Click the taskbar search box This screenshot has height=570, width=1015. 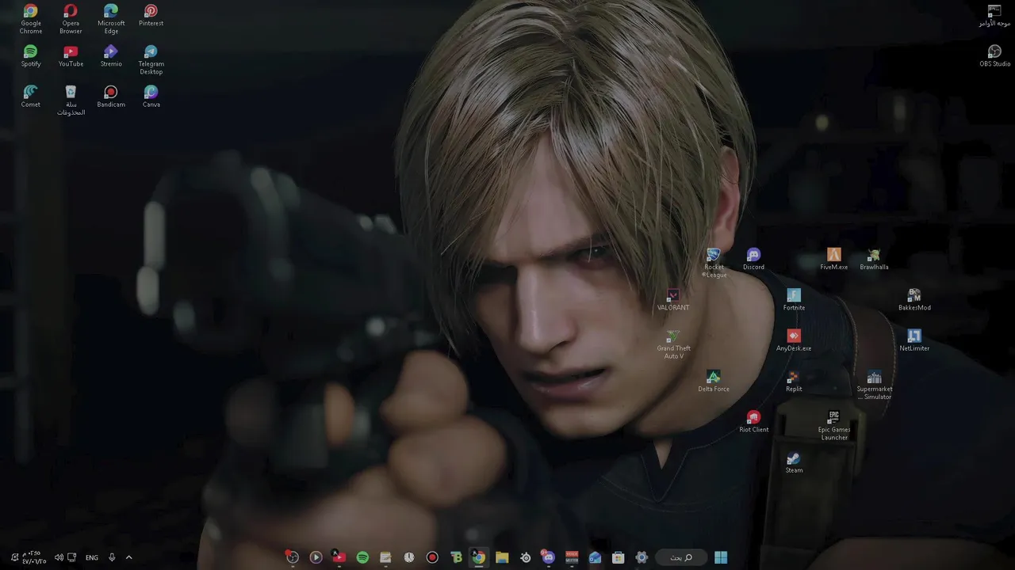(681, 557)
